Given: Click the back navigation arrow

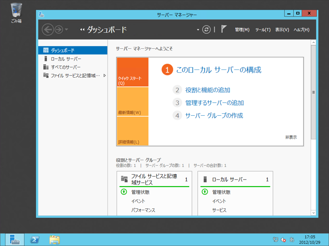Looking at the screenshot, I should point(47,29).
